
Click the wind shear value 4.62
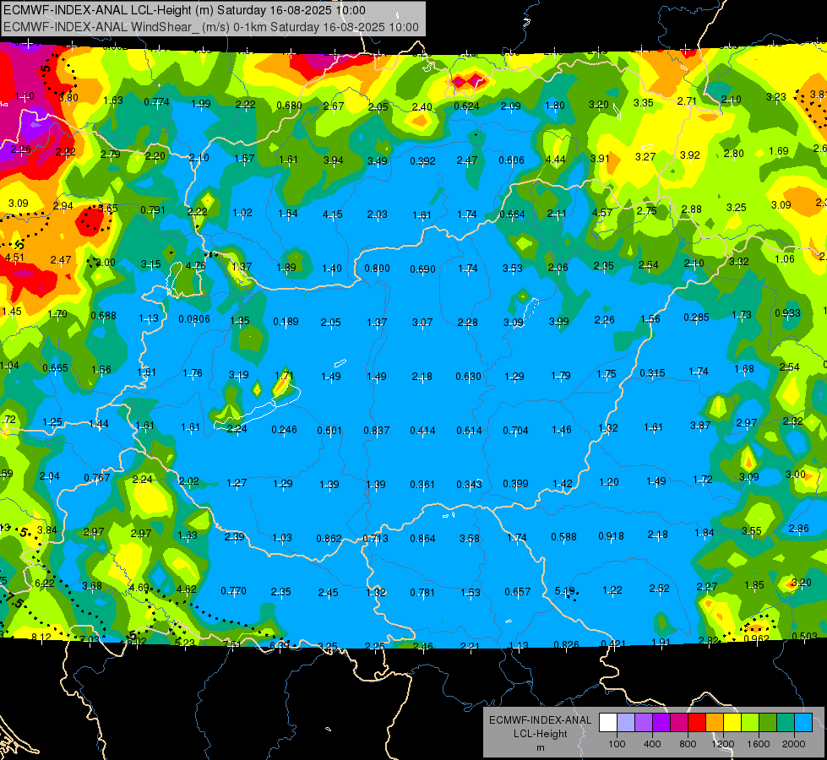tap(186, 589)
